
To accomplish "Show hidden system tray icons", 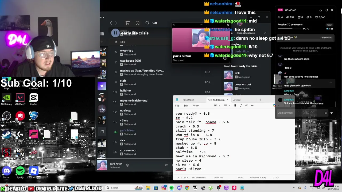I will tap(294, 188).
